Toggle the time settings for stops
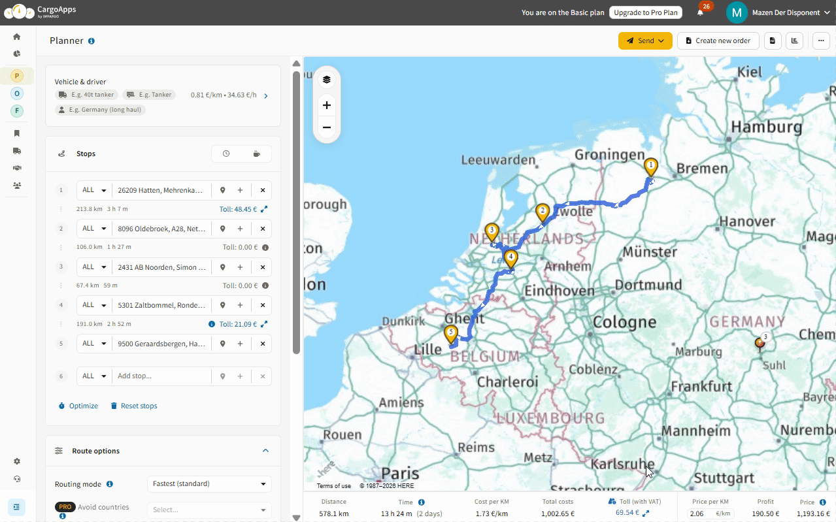836x522 pixels. pos(226,154)
